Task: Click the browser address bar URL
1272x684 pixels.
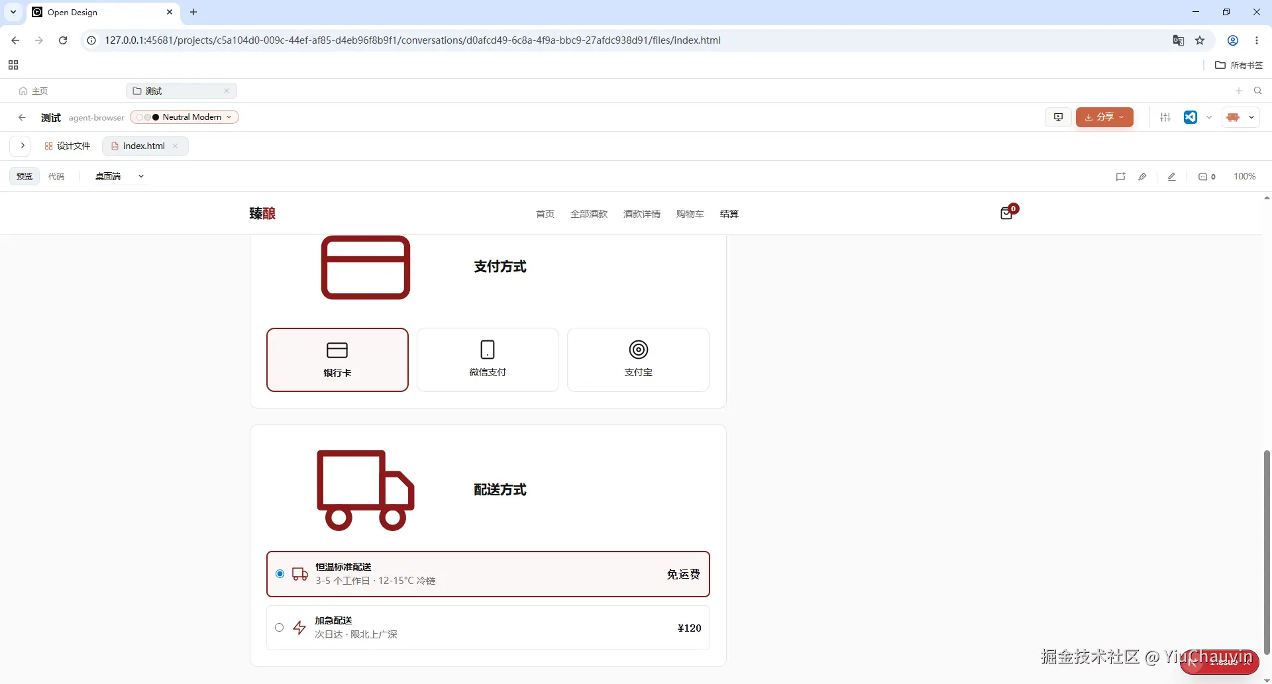Action: pyautogui.click(x=413, y=40)
